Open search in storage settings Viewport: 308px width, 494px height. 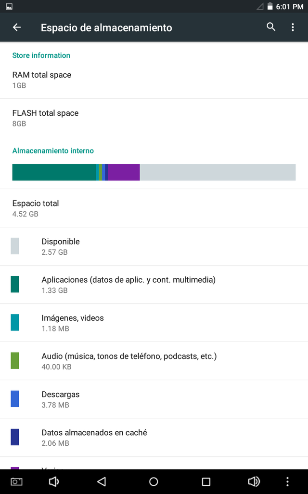[271, 27]
